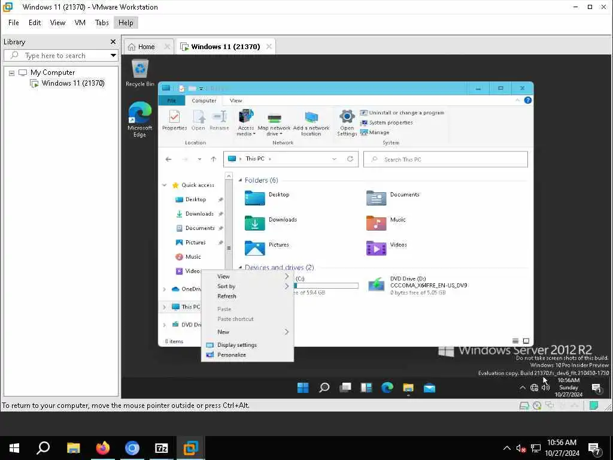Switch Explorer to large icons view
This screenshot has width=613, height=460.
pyautogui.click(x=526, y=341)
